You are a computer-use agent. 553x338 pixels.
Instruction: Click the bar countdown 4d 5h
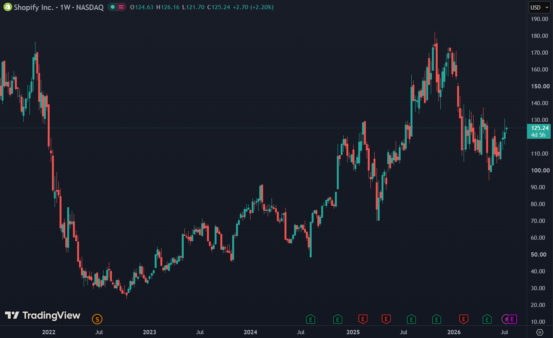tap(538, 135)
